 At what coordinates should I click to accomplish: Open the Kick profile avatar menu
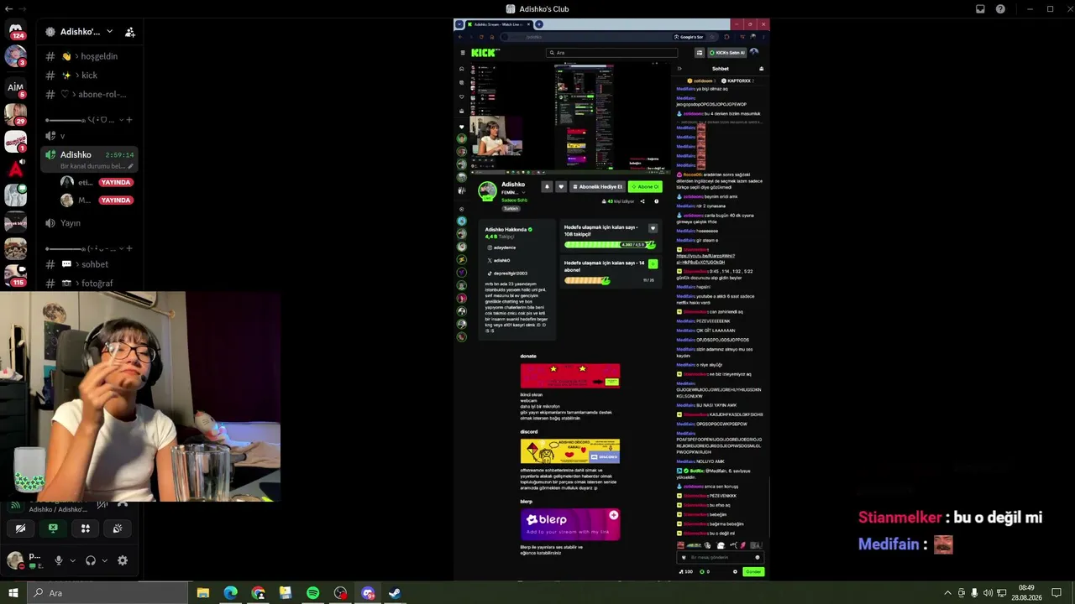click(755, 53)
